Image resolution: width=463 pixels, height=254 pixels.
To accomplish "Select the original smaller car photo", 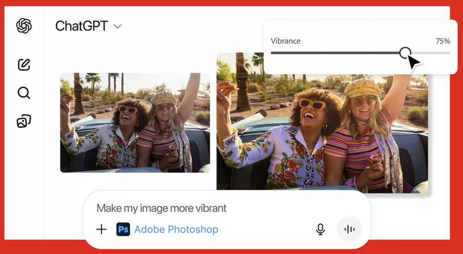I will point(135,123).
